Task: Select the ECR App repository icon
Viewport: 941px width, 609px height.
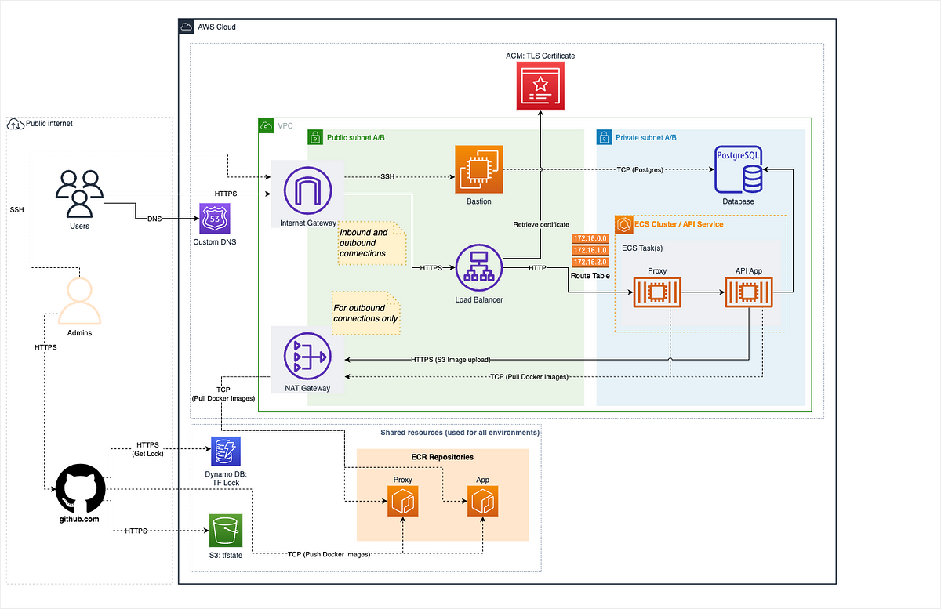Action: click(x=482, y=502)
